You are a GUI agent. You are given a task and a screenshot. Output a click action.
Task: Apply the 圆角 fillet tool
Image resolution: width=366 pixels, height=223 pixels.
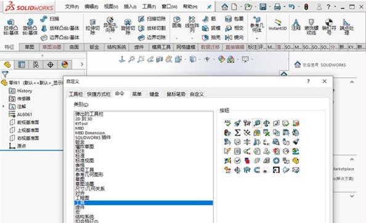(177, 22)
